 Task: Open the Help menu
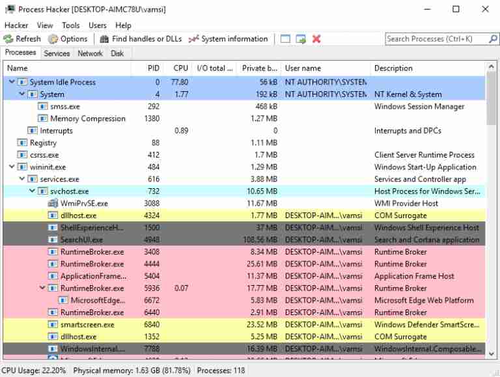(x=123, y=25)
